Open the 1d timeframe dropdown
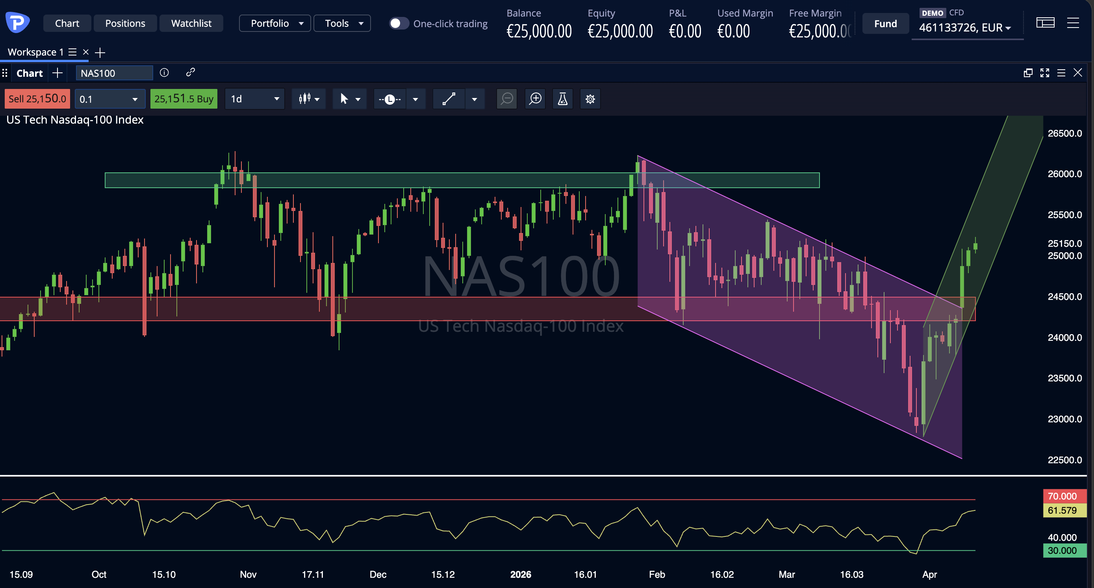Screen dimensions: 1094x588 click(x=254, y=99)
